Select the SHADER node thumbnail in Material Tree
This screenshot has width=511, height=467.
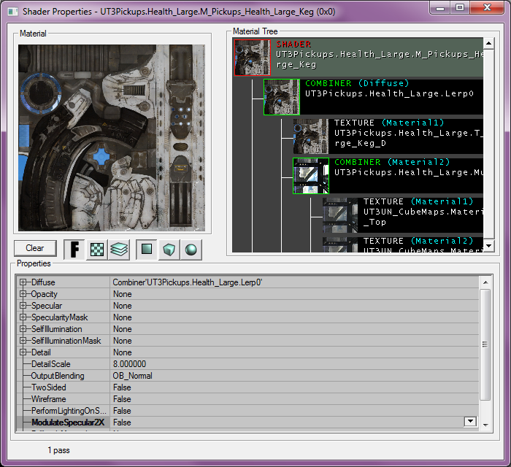click(253, 58)
